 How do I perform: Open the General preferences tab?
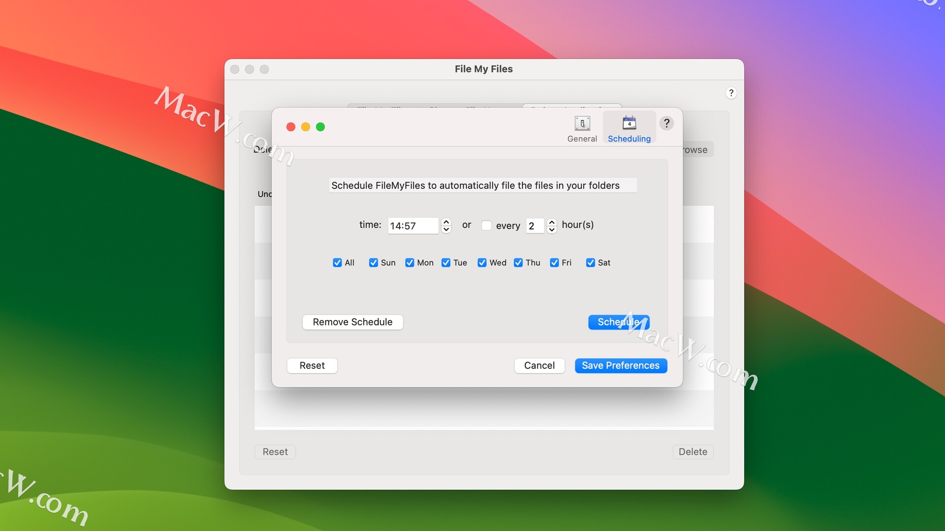(582, 129)
